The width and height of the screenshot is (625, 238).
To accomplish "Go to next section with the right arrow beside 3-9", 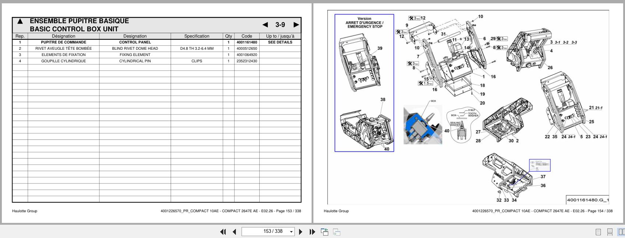I will point(296,25).
